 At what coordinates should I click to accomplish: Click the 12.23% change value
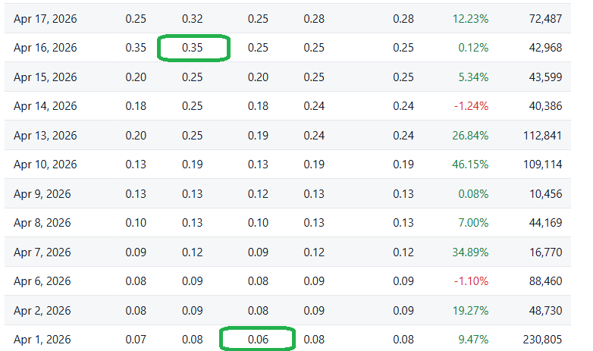[x=470, y=18]
